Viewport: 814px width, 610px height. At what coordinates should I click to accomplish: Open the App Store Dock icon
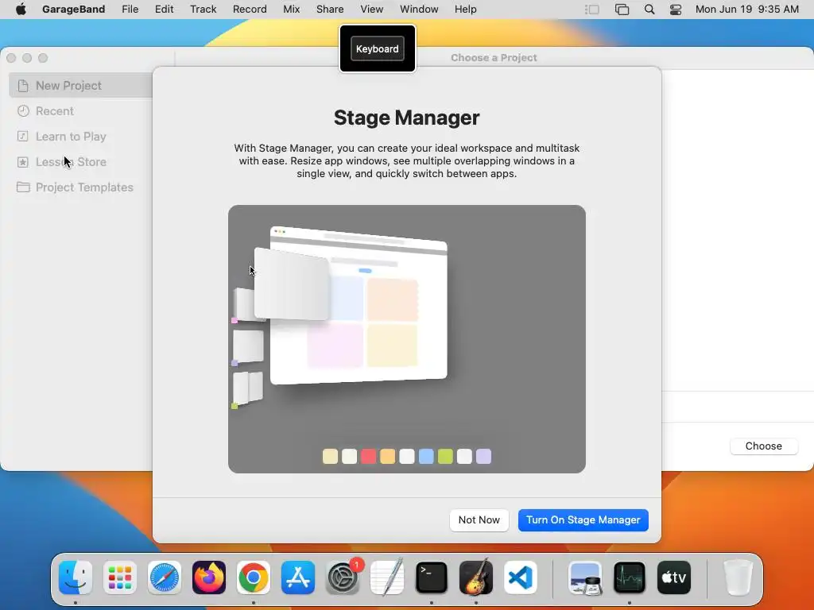(298, 577)
